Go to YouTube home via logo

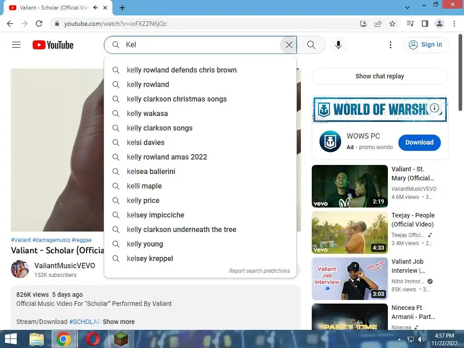point(53,45)
